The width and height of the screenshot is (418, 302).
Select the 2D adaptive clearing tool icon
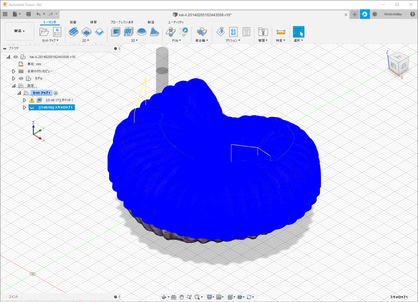pyautogui.click(x=73, y=32)
